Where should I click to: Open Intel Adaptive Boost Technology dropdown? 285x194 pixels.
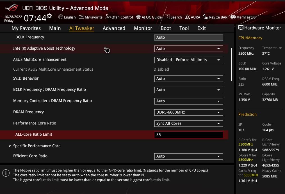click(188, 48)
